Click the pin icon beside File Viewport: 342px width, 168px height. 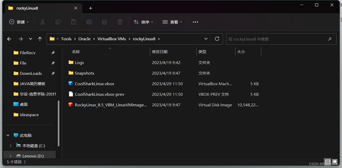(x=53, y=63)
